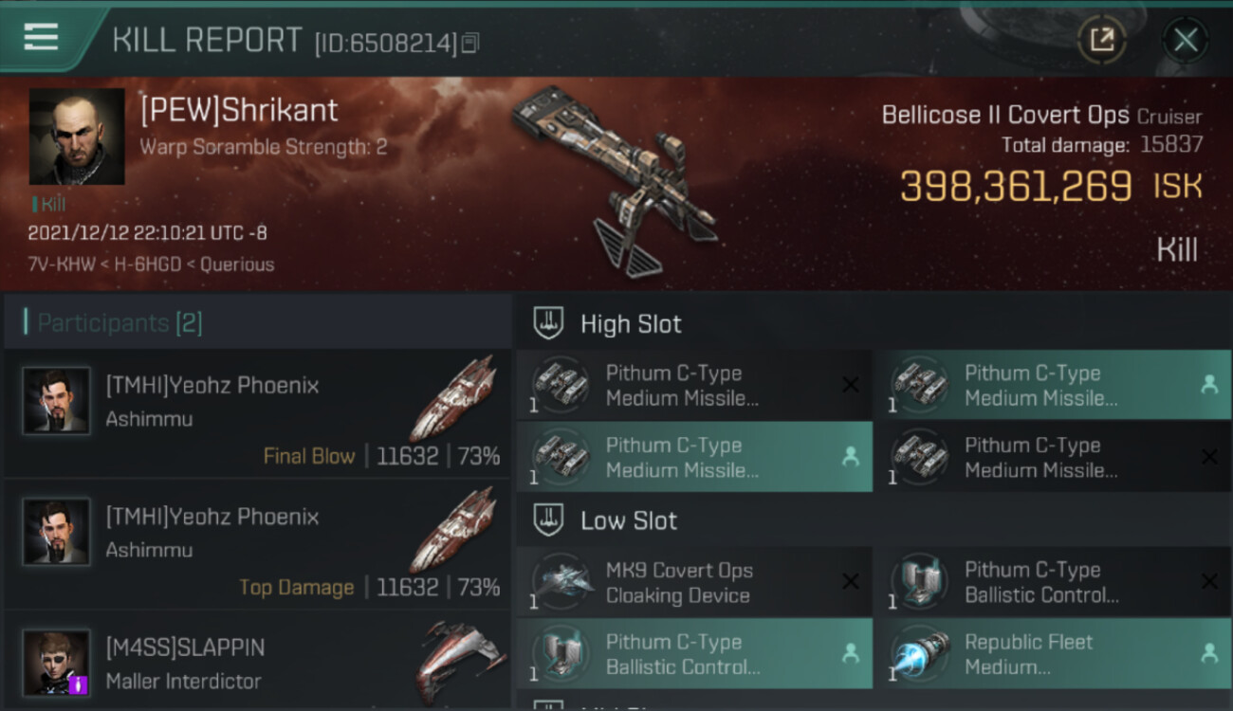
Task: Open the Low Slot section shield icon
Action: tap(548, 520)
